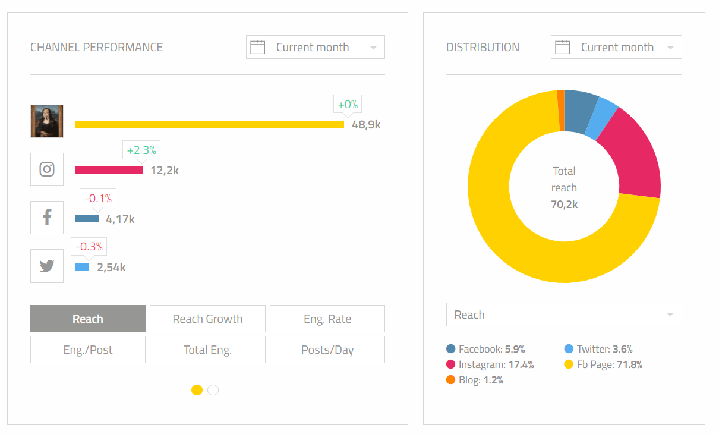The image size is (719, 434).
Task: View Total Eng. metric
Action: tap(207, 350)
